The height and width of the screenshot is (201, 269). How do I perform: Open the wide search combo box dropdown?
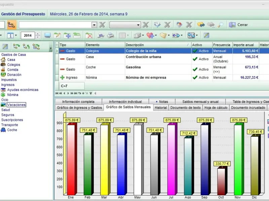click(94, 25)
